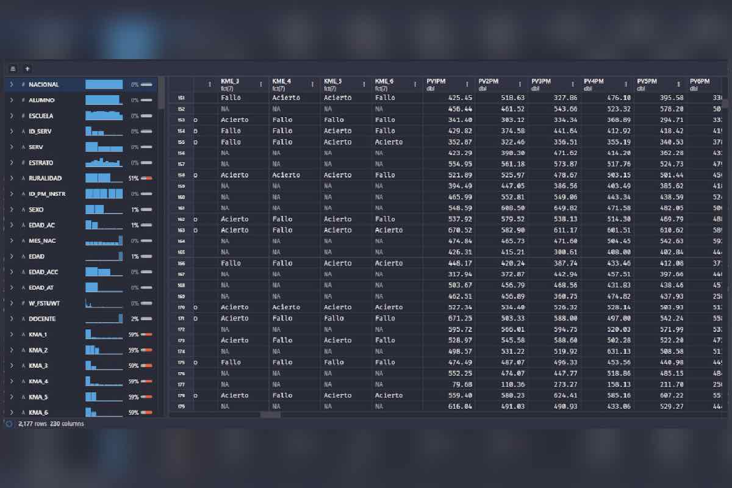Viewport: 732px width, 488px height.
Task: Expand the SEXO column summary chevron
Action: click(12, 210)
